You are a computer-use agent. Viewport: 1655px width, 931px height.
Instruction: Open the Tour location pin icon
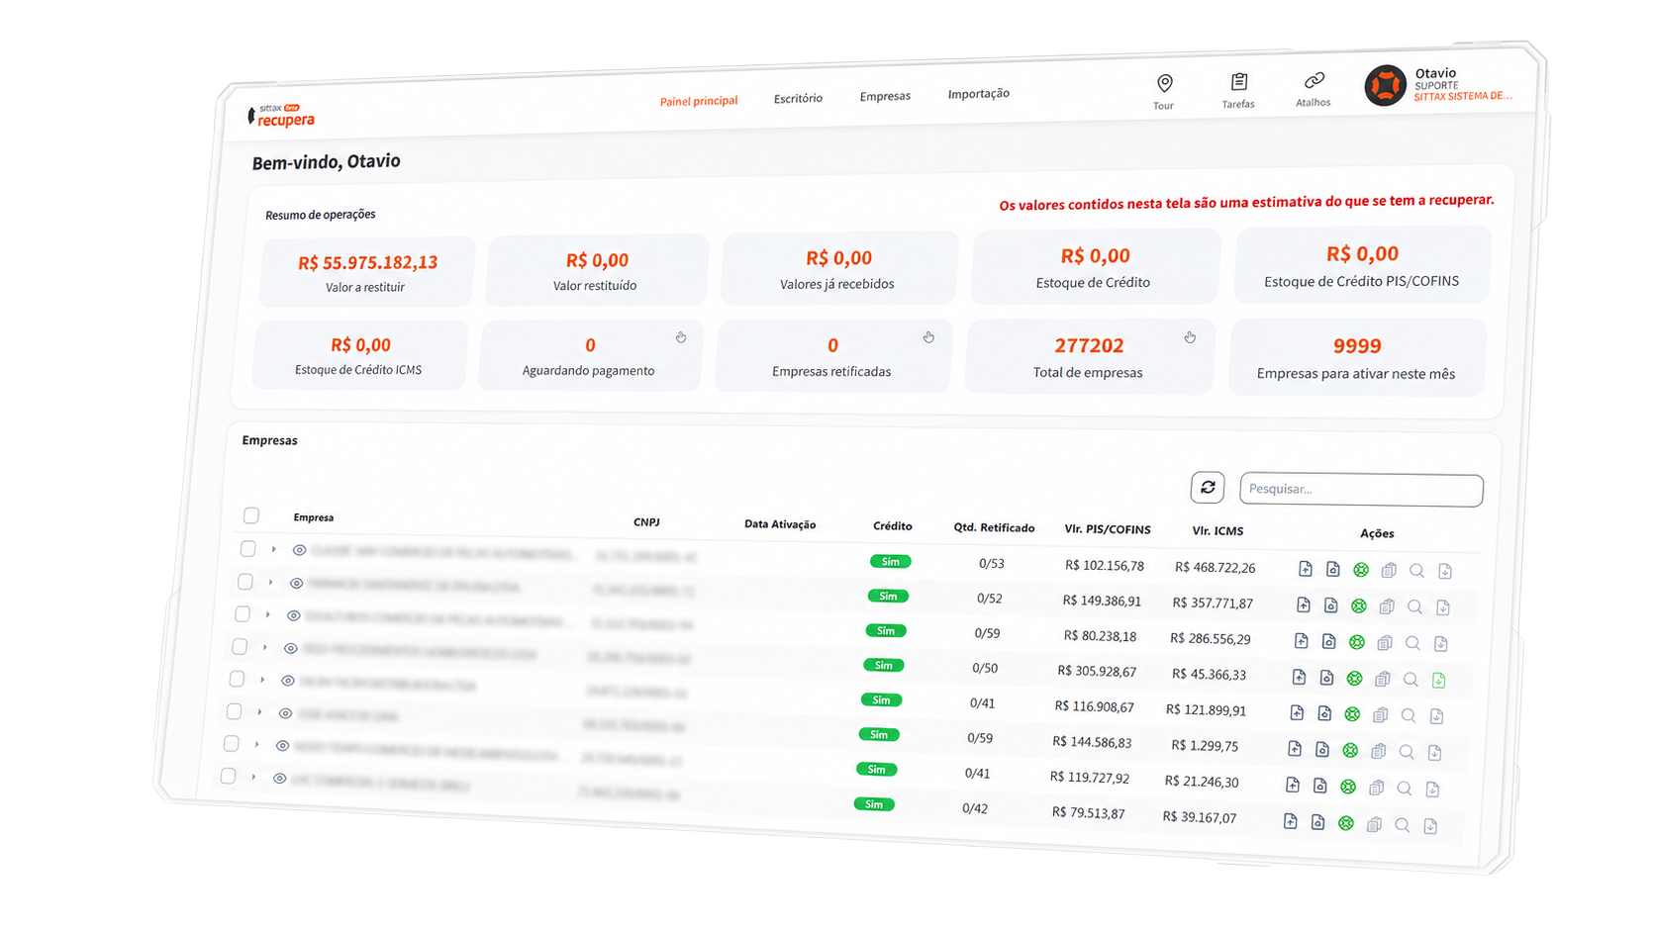[x=1164, y=83]
